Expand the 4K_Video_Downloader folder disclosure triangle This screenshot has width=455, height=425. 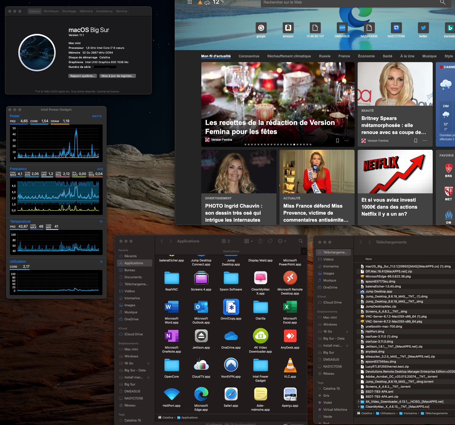359,401
